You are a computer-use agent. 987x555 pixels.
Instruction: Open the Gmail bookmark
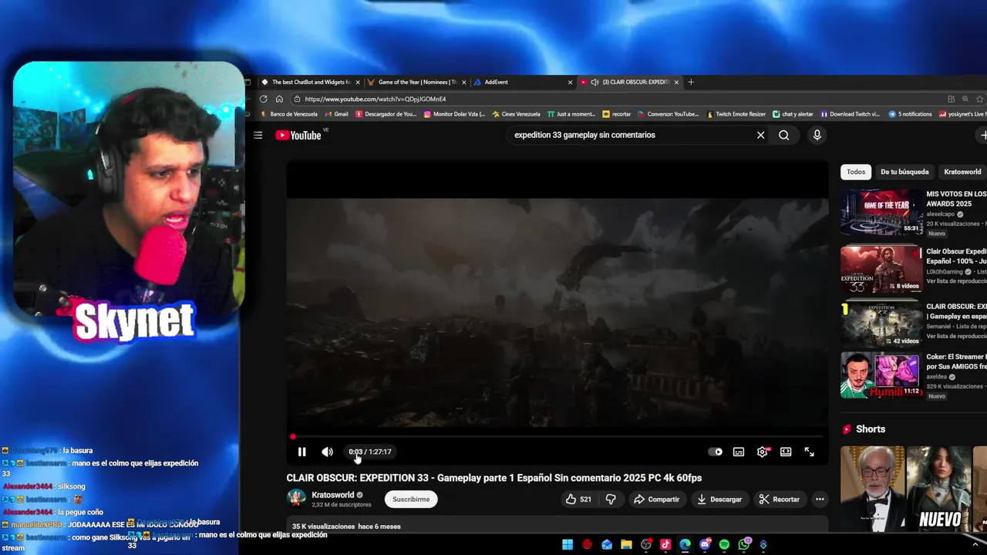[336, 114]
